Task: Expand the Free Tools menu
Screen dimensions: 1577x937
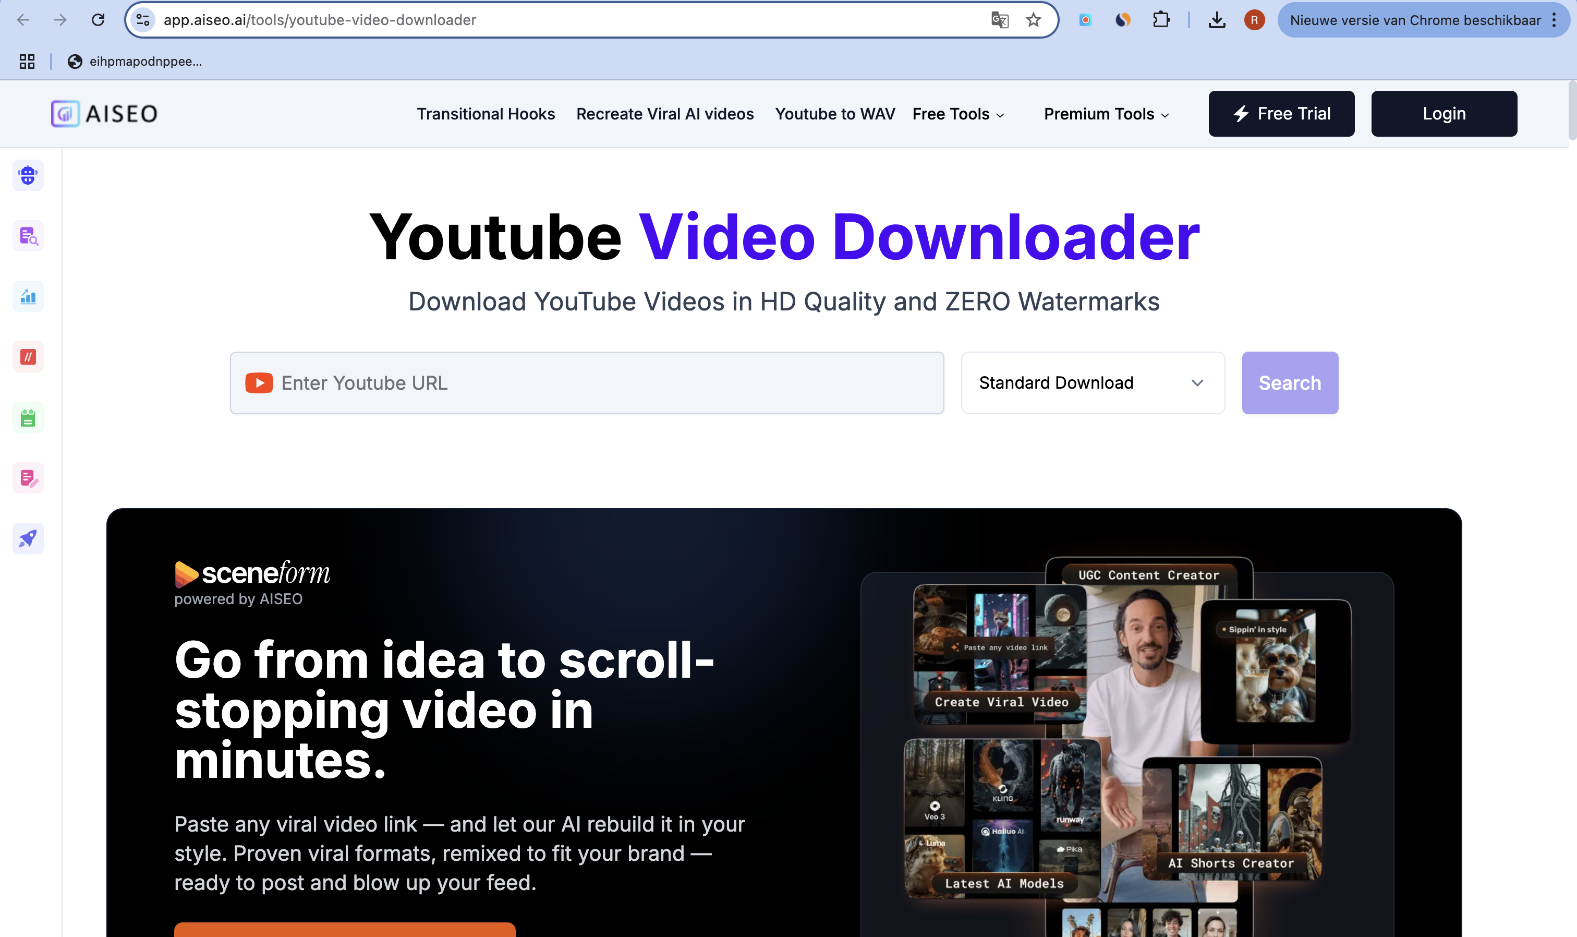Action: (x=958, y=114)
